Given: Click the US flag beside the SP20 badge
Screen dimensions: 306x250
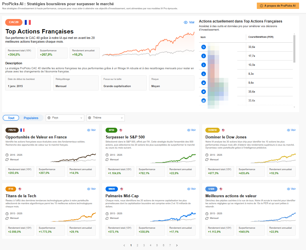Looking at the screenshot, I should point(121,130).
